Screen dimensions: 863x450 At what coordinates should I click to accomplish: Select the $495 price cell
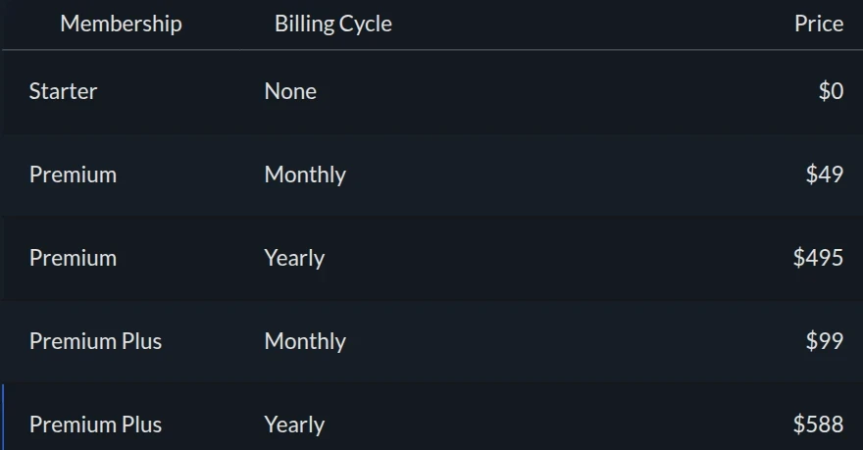point(818,258)
